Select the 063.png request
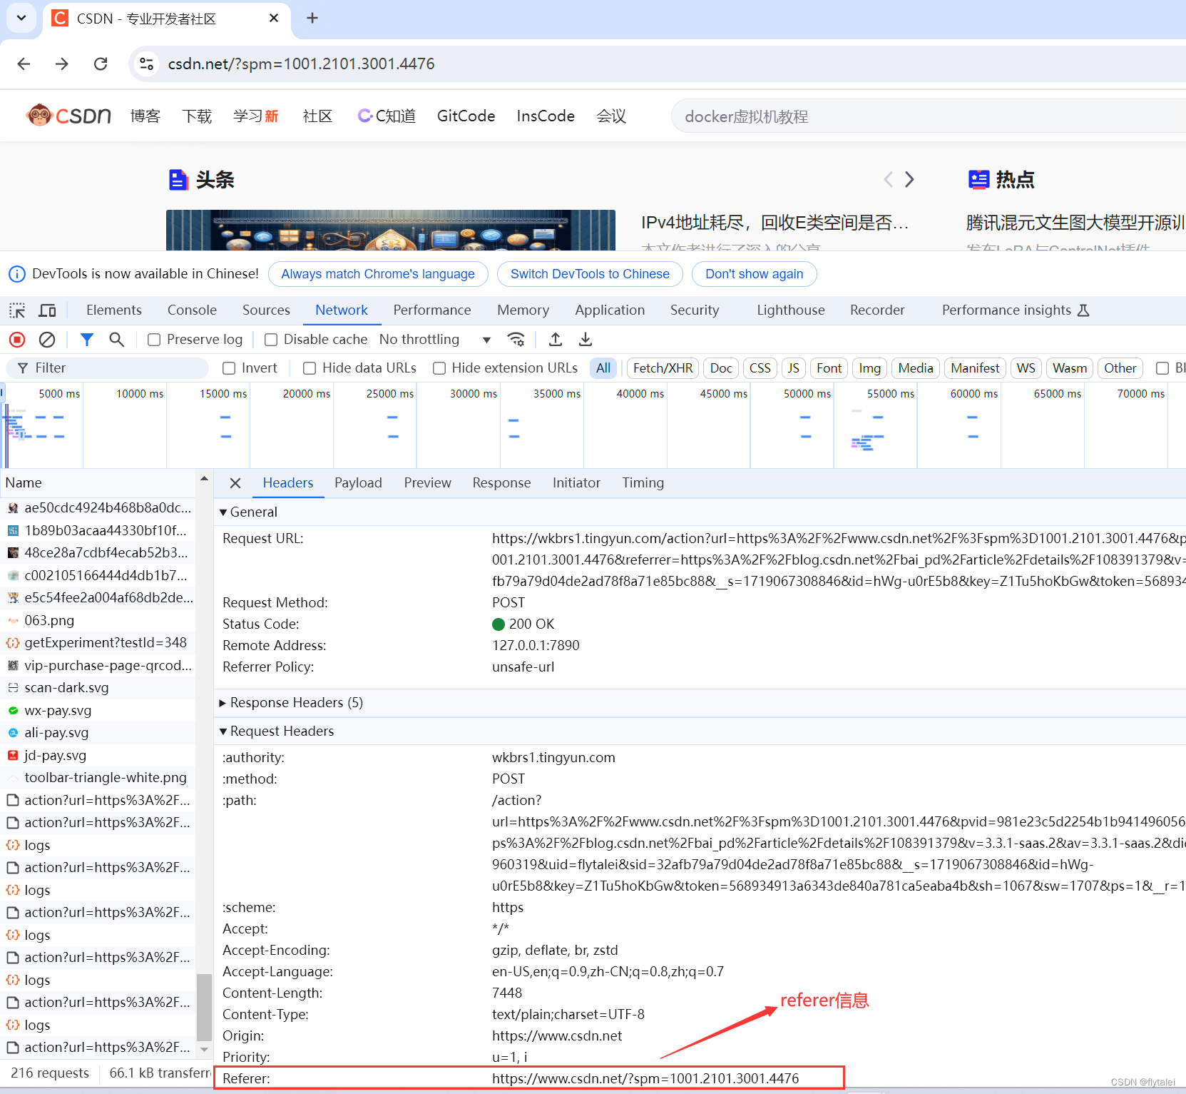The height and width of the screenshot is (1094, 1186). [x=98, y=621]
